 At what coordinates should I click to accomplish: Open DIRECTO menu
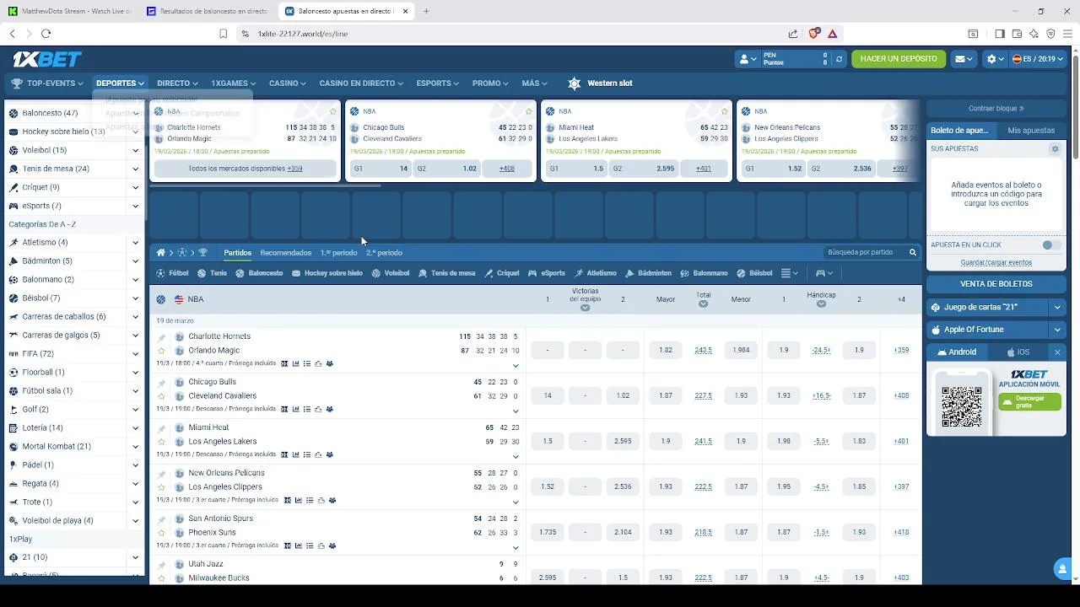click(x=177, y=83)
